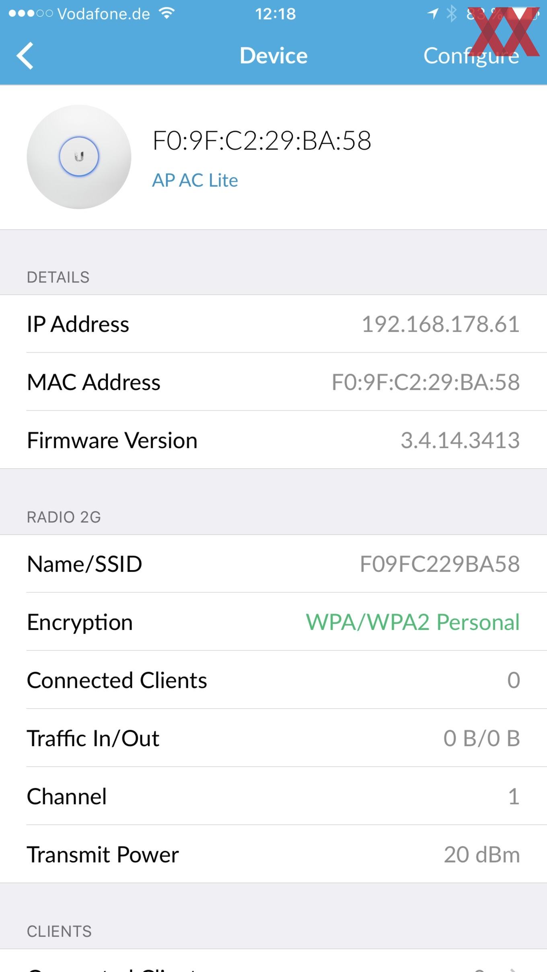The image size is (547, 972).
Task: Tap the battery indicator icon
Action: pos(522,14)
